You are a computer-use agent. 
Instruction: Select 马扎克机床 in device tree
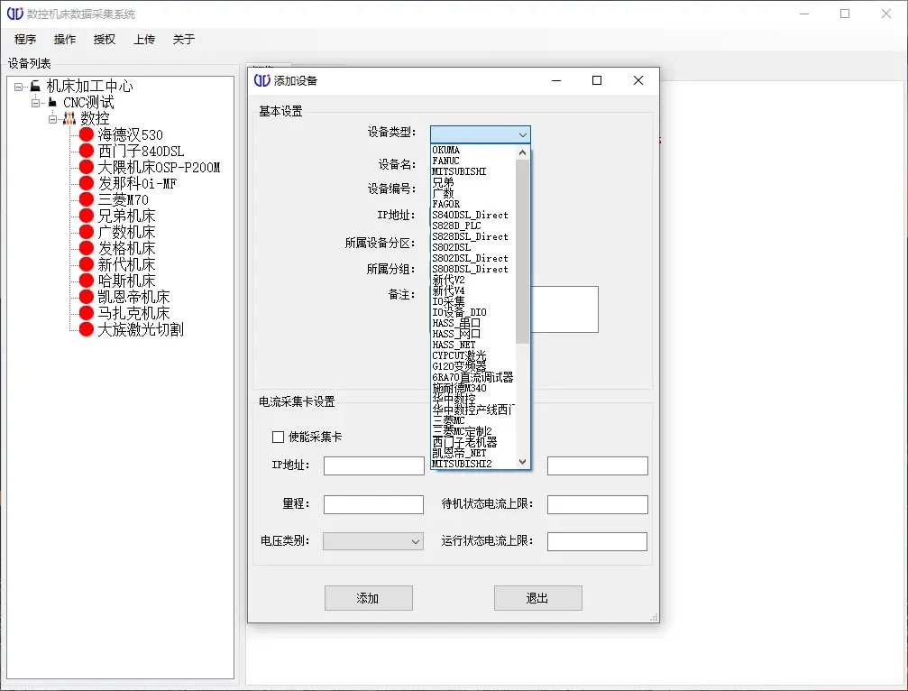[x=133, y=313]
